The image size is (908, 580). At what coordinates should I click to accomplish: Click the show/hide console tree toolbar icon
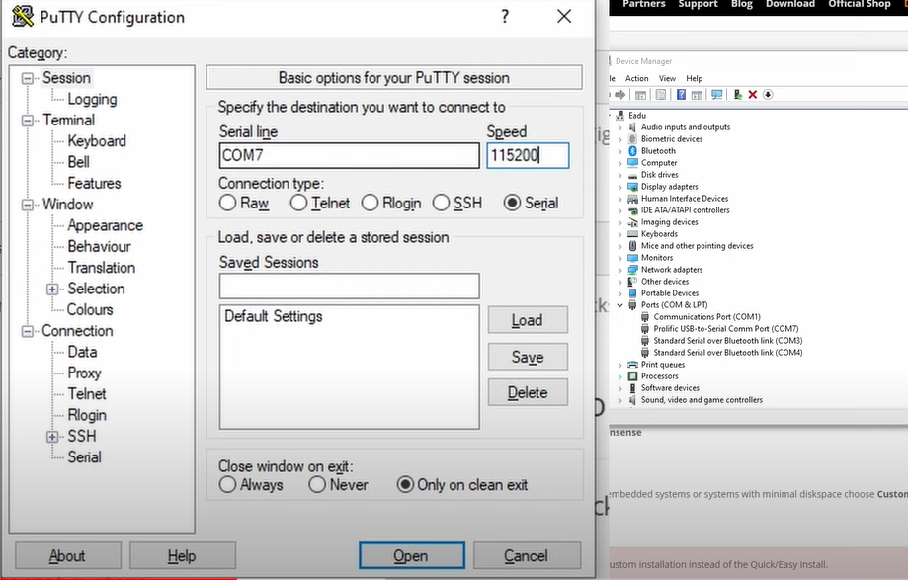coord(640,94)
